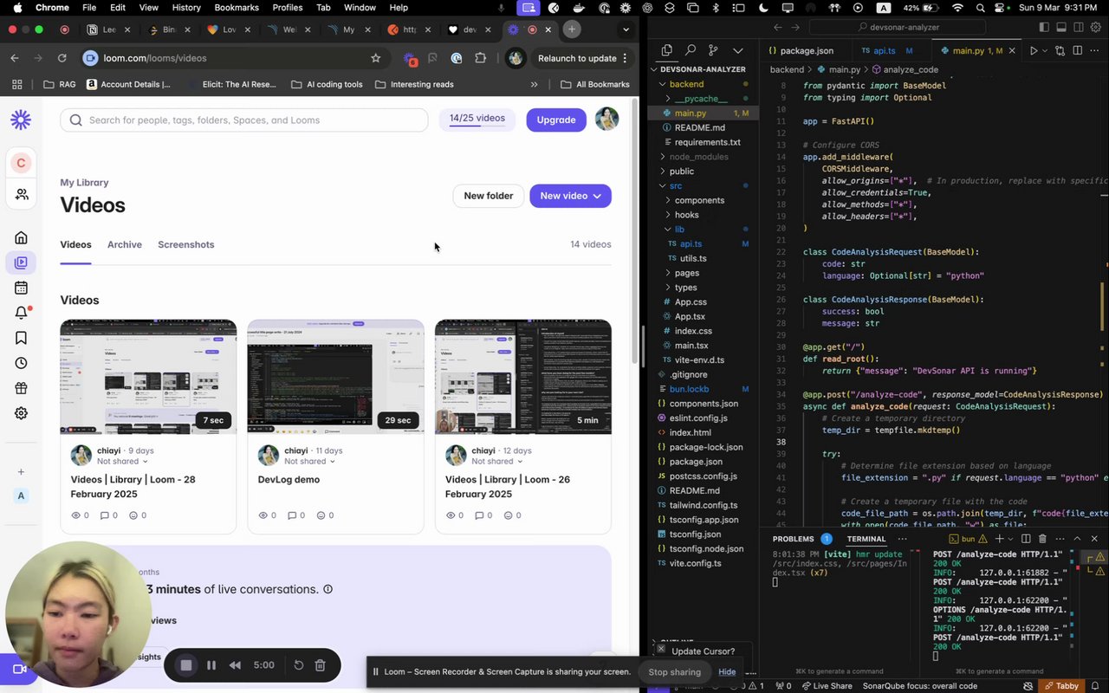This screenshot has width=1109, height=693.
Task: Open the api.ts editor tab
Action: [885, 51]
